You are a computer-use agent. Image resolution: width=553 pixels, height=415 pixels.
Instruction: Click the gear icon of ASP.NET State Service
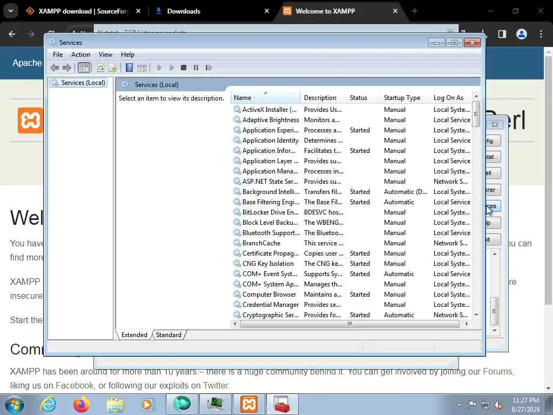click(x=237, y=181)
